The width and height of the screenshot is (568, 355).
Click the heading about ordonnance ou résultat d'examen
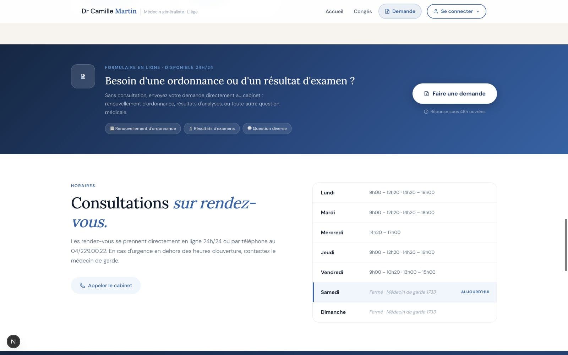pyautogui.click(x=230, y=81)
